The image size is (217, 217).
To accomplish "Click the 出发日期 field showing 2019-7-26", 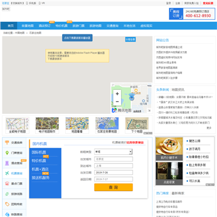I will pyautogui.click(x=113, y=172).
